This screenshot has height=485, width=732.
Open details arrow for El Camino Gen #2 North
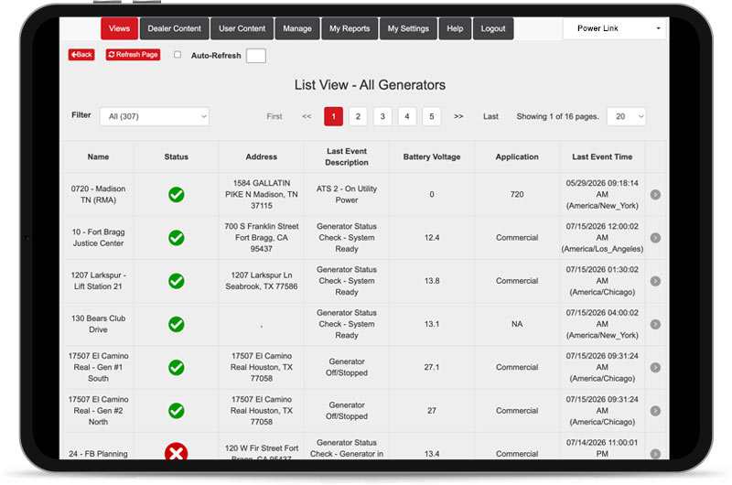point(655,411)
